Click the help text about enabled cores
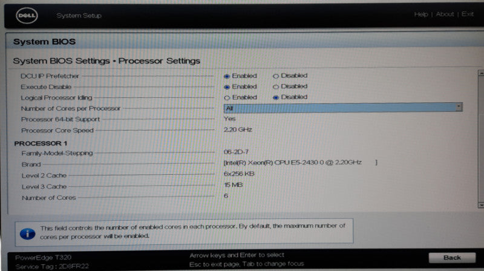 click(192, 232)
